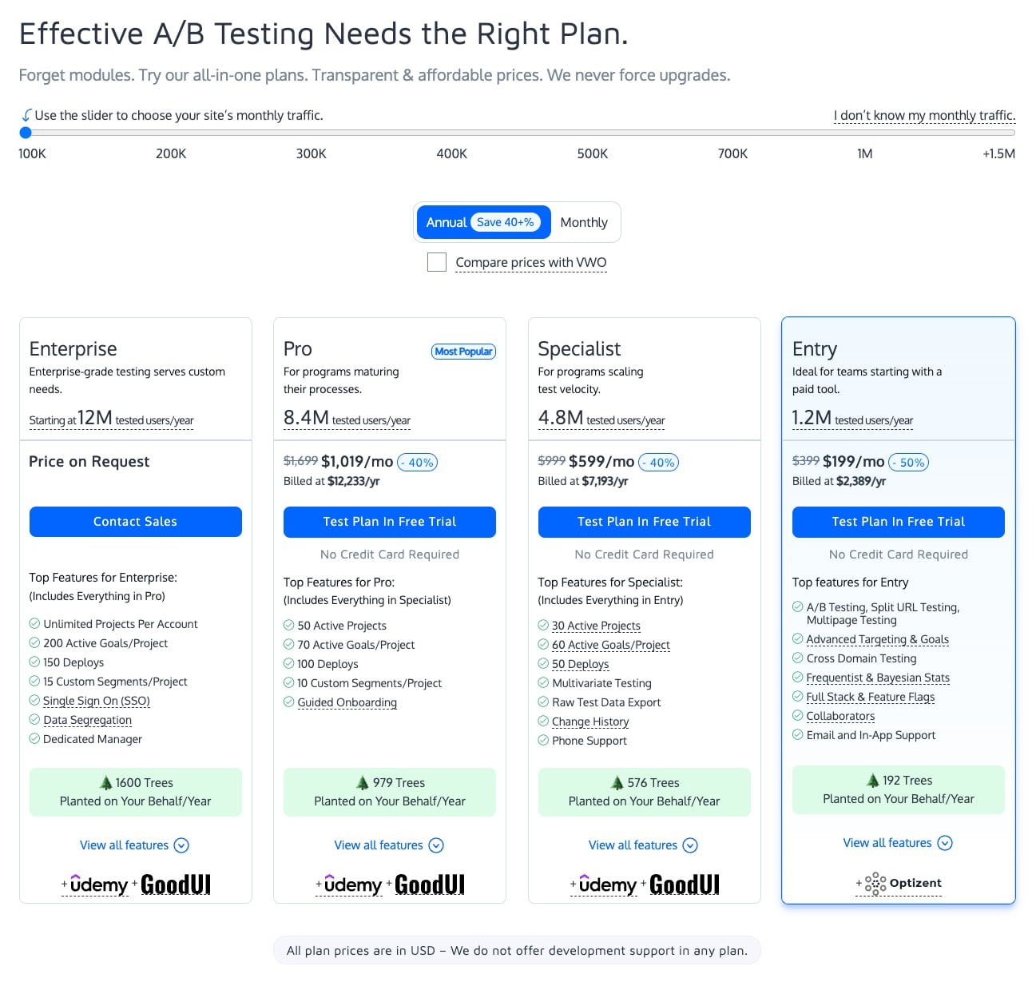Click the GoodUI logo in Pro plan

pyautogui.click(x=430, y=885)
